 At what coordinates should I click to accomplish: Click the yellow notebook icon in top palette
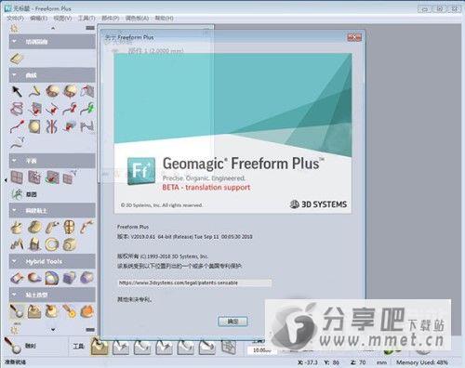pyautogui.click(x=17, y=59)
